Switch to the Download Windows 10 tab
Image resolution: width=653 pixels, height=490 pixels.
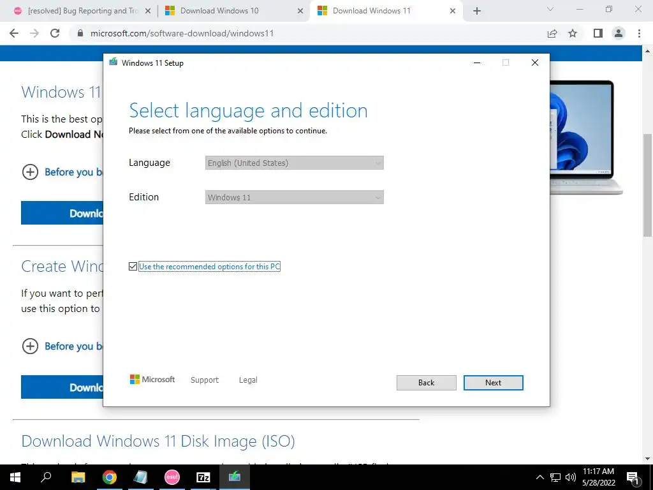(219, 11)
